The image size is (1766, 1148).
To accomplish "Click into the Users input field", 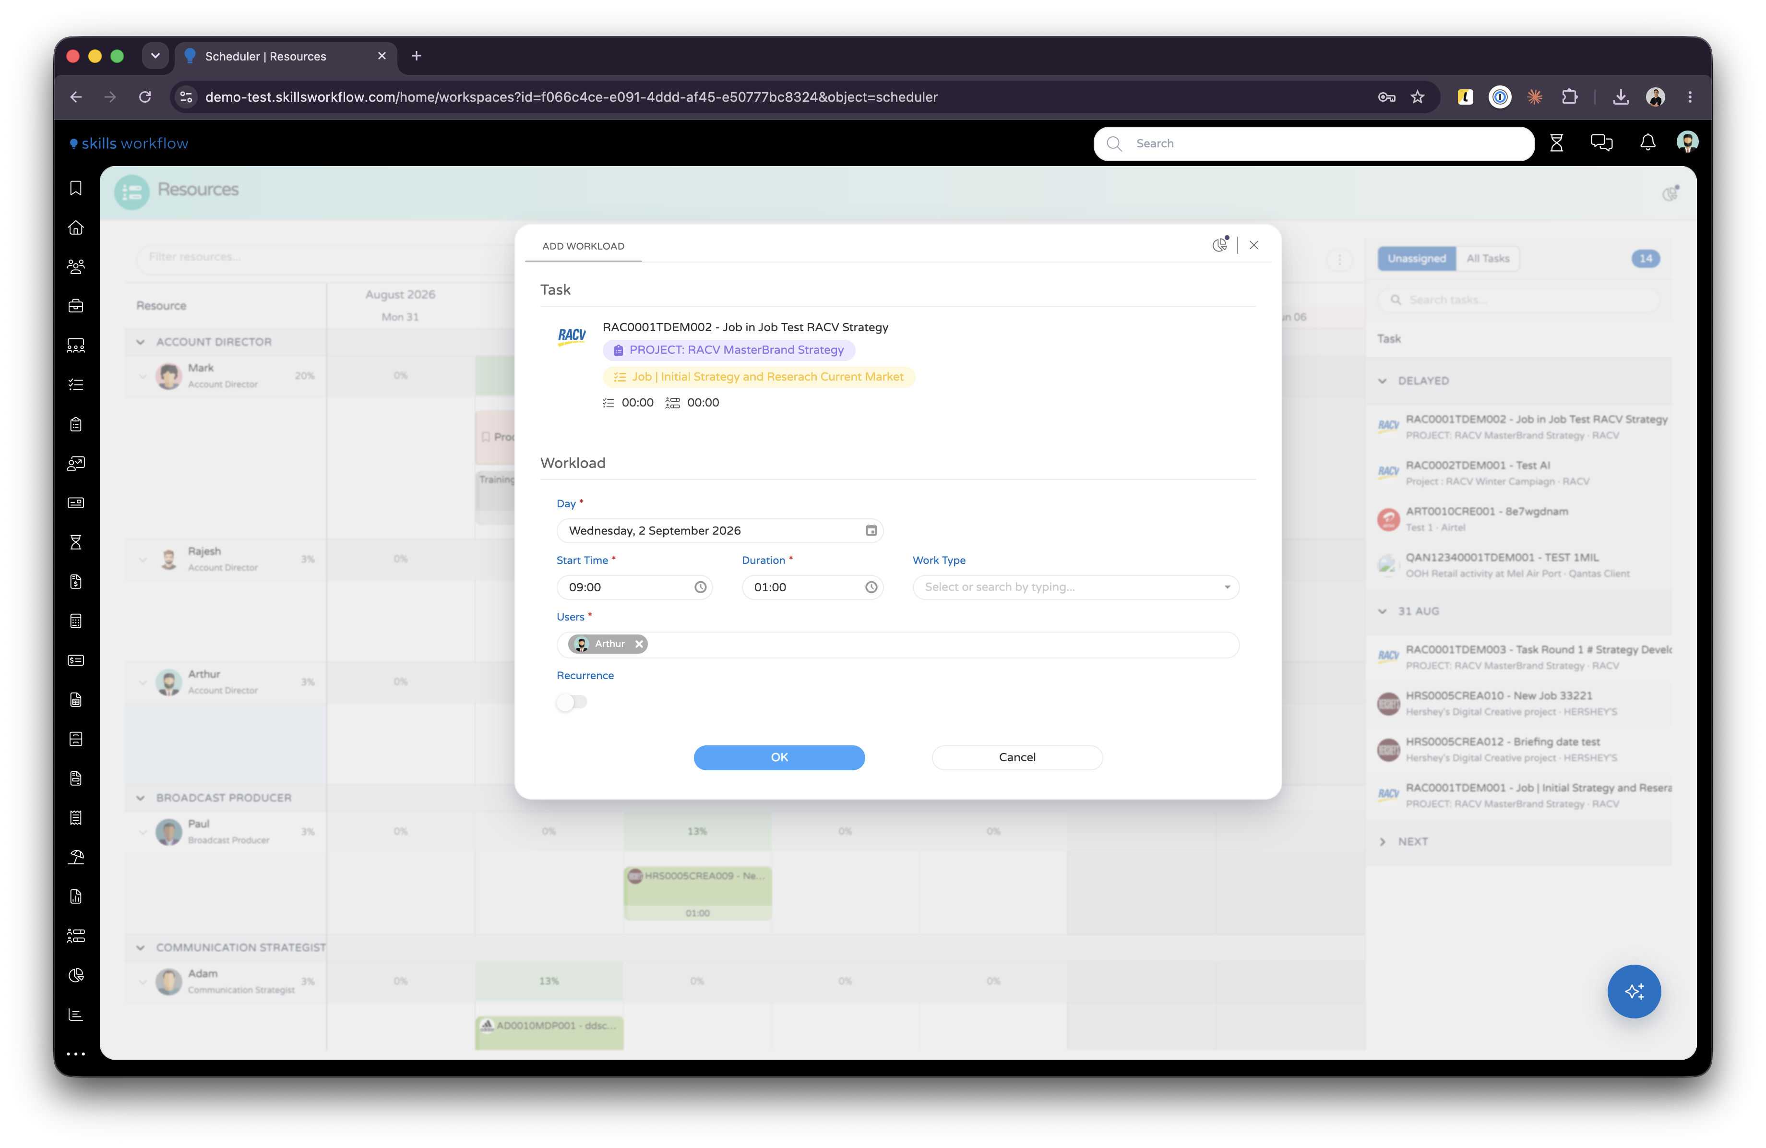I will point(897,645).
